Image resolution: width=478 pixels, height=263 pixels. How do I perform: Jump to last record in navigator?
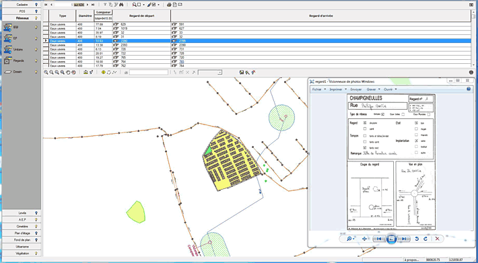pos(93,5)
